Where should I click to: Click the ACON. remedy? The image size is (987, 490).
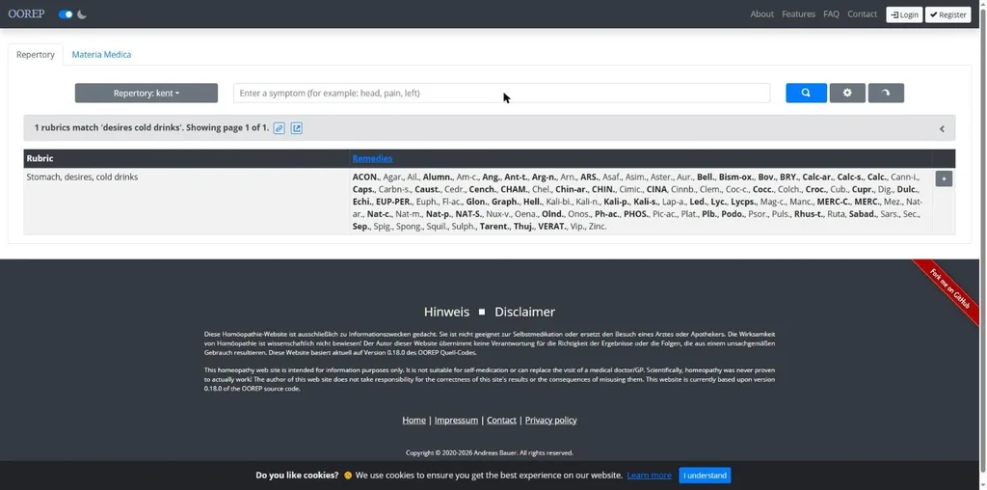(x=365, y=177)
